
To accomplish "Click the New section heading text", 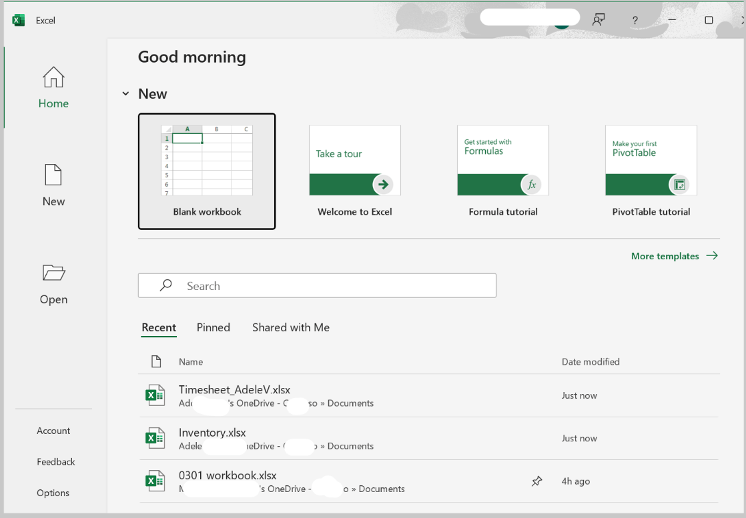I will [x=152, y=93].
